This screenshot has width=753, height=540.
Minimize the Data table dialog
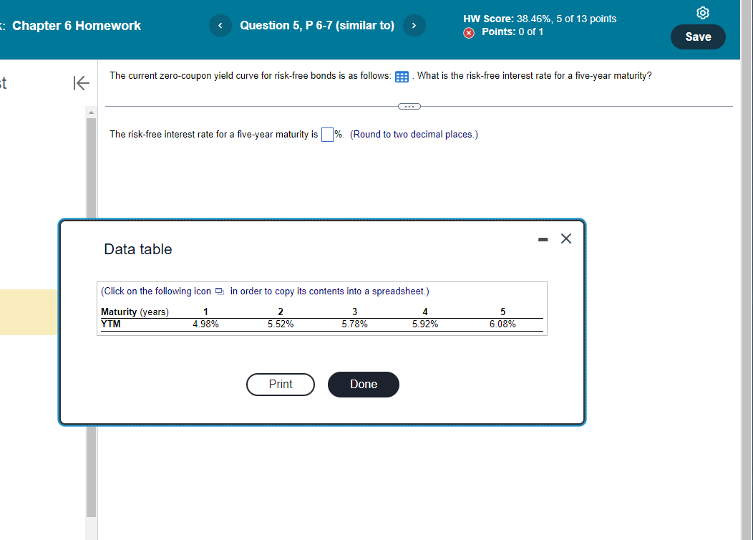(x=542, y=239)
